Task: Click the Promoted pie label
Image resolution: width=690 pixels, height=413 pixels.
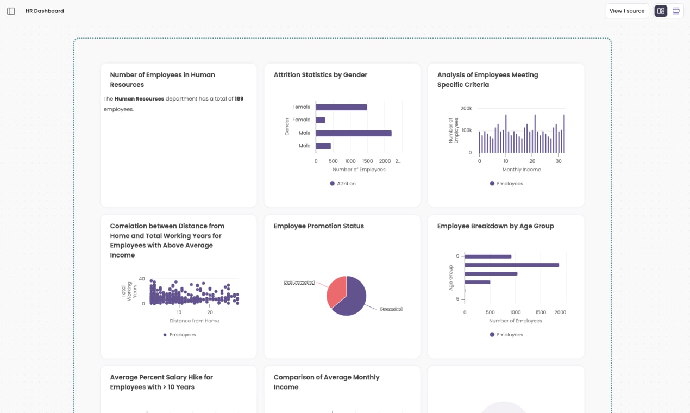Action: click(x=391, y=309)
